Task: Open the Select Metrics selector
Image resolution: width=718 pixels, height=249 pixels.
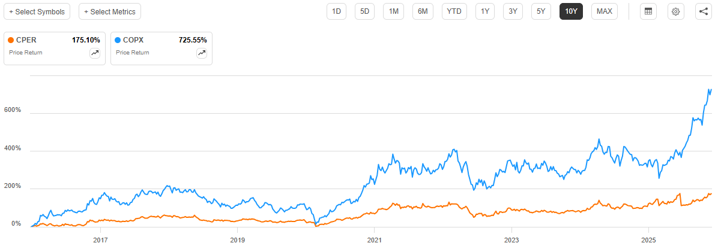Action: tap(110, 11)
